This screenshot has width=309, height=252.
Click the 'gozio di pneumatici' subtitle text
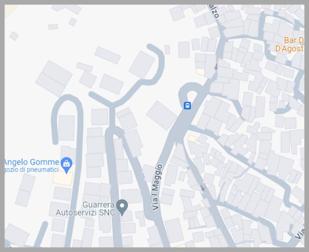32,170
